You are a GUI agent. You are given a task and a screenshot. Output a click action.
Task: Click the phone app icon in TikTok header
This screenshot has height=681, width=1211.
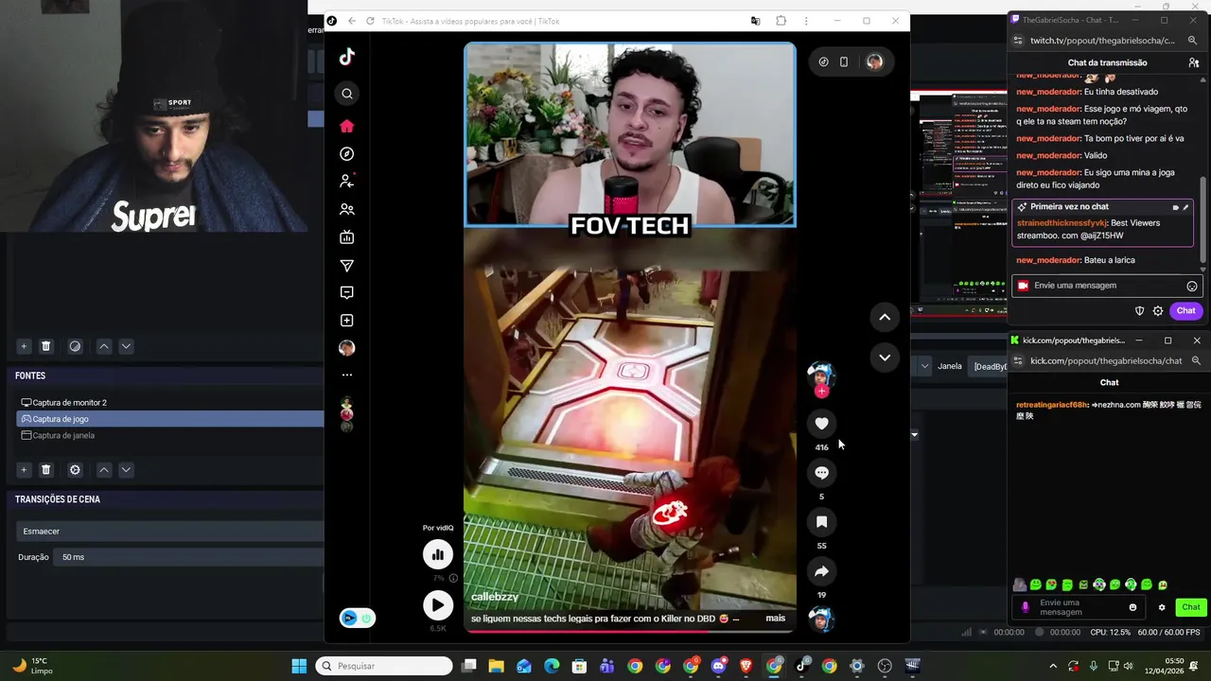844,61
